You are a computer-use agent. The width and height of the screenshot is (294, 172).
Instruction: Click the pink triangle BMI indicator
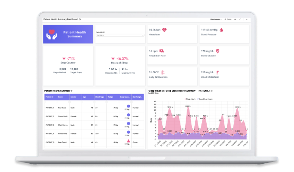[128, 141]
